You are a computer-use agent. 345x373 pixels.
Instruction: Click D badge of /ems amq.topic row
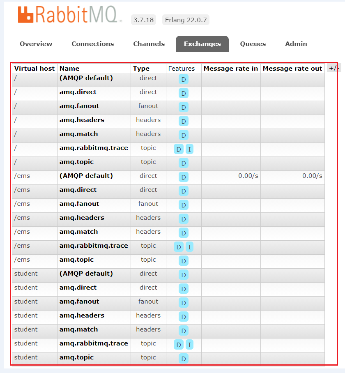pyautogui.click(x=184, y=261)
